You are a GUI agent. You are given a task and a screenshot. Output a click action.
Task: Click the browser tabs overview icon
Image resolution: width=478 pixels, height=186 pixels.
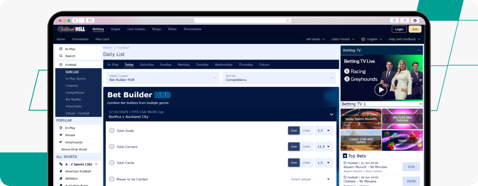click(x=405, y=20)
